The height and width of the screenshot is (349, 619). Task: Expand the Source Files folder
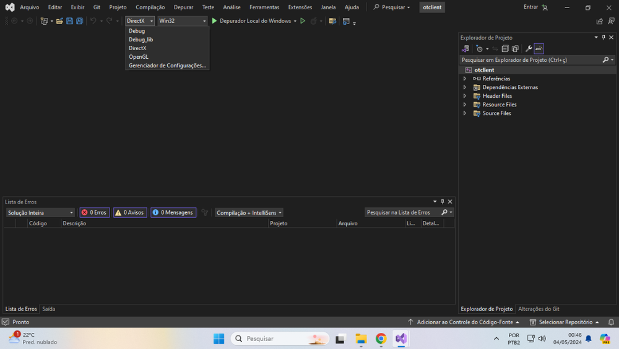click(x=465, y=113)
